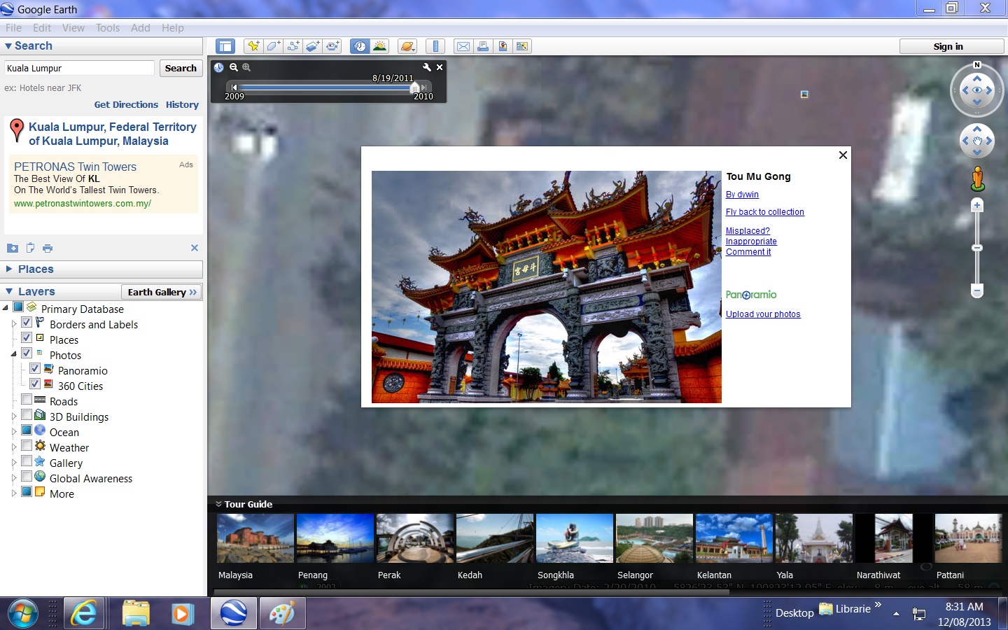Open the Ruler measurement tool
This screenshot has height=630, width=1008.
click(435, 46)
